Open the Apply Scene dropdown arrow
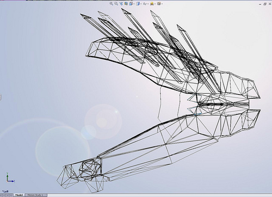272x197 pixels. click(162, 4)
